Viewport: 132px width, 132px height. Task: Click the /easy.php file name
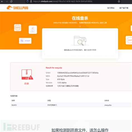tap(108, 105)
